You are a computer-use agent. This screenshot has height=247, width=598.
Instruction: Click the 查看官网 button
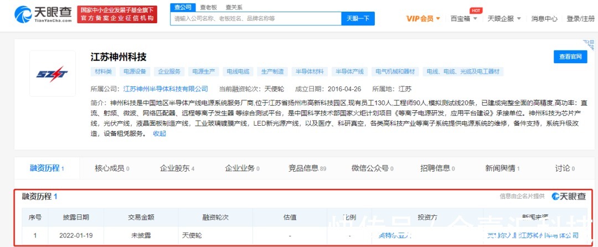point(570,56)
